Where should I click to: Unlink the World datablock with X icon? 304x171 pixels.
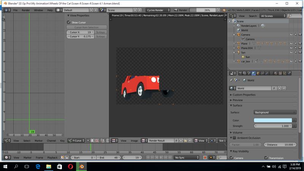[x=284, y=88]
